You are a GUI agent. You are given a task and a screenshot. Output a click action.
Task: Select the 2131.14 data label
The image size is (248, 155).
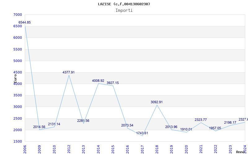pyautogui.click(x=54, y=124)
